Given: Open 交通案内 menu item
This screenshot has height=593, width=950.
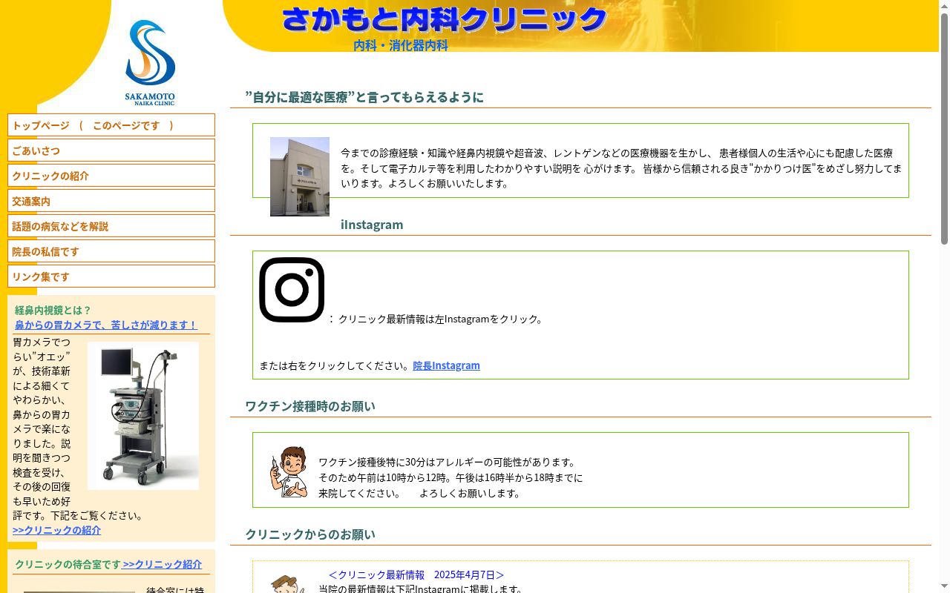Looking at the screenshot, I should coord(111,201).
